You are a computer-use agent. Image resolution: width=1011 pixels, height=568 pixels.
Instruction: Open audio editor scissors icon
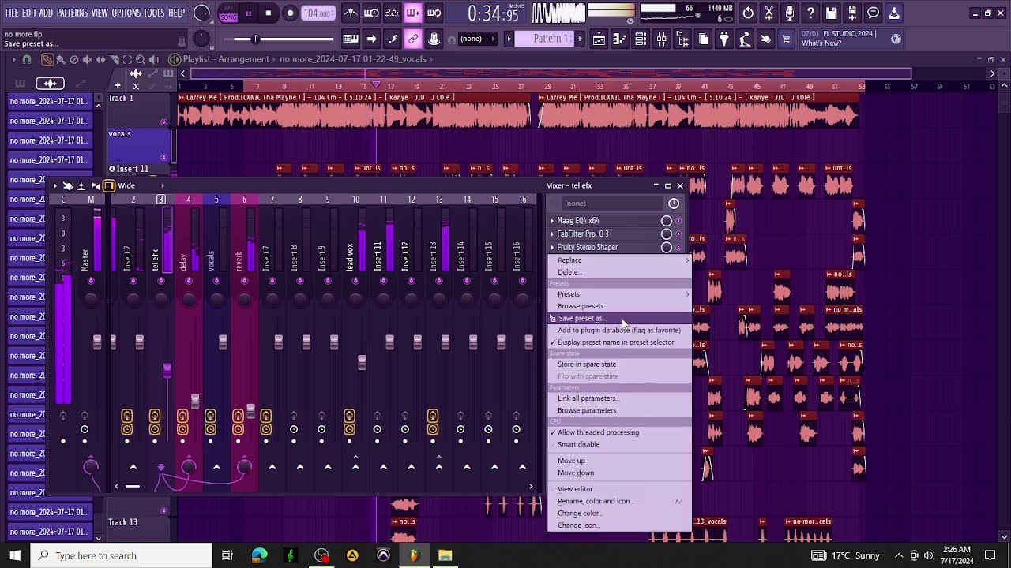click(x=769, y=13)
